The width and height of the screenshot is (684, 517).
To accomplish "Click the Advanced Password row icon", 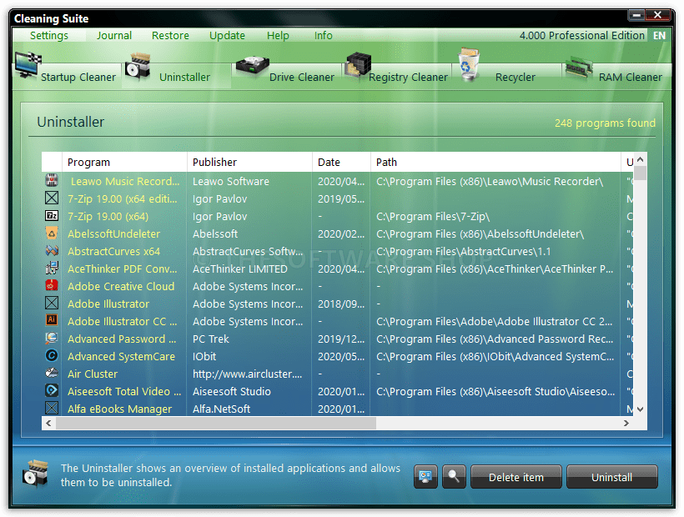I will point(52,338).
